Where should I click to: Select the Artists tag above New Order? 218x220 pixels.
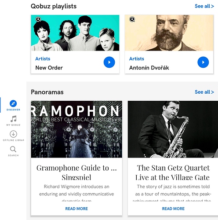point(43,59)
